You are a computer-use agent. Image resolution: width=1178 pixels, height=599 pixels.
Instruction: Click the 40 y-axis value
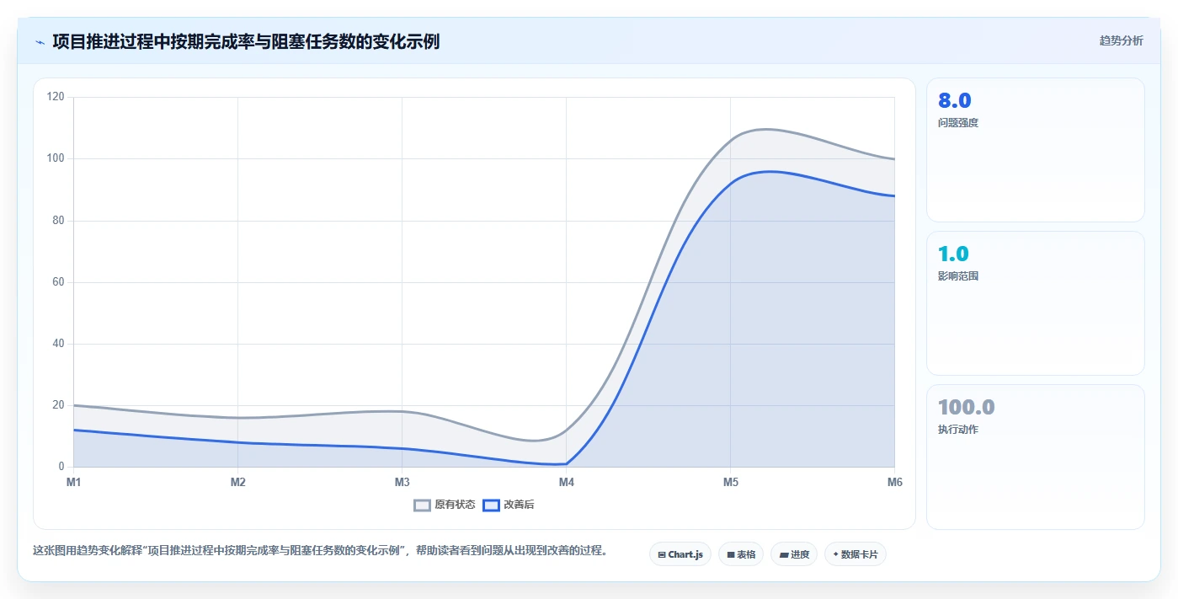[58, 344]
